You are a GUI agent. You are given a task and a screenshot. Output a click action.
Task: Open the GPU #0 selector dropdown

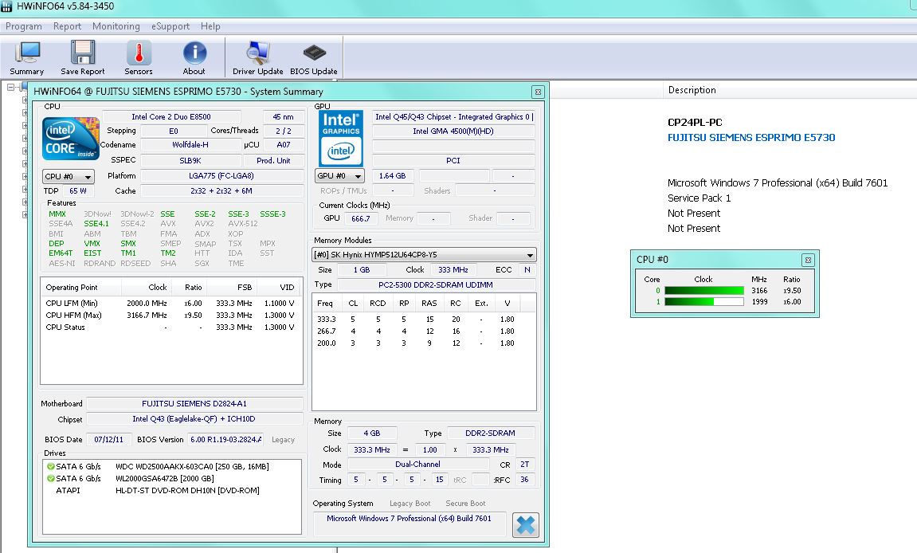[339, 175]
